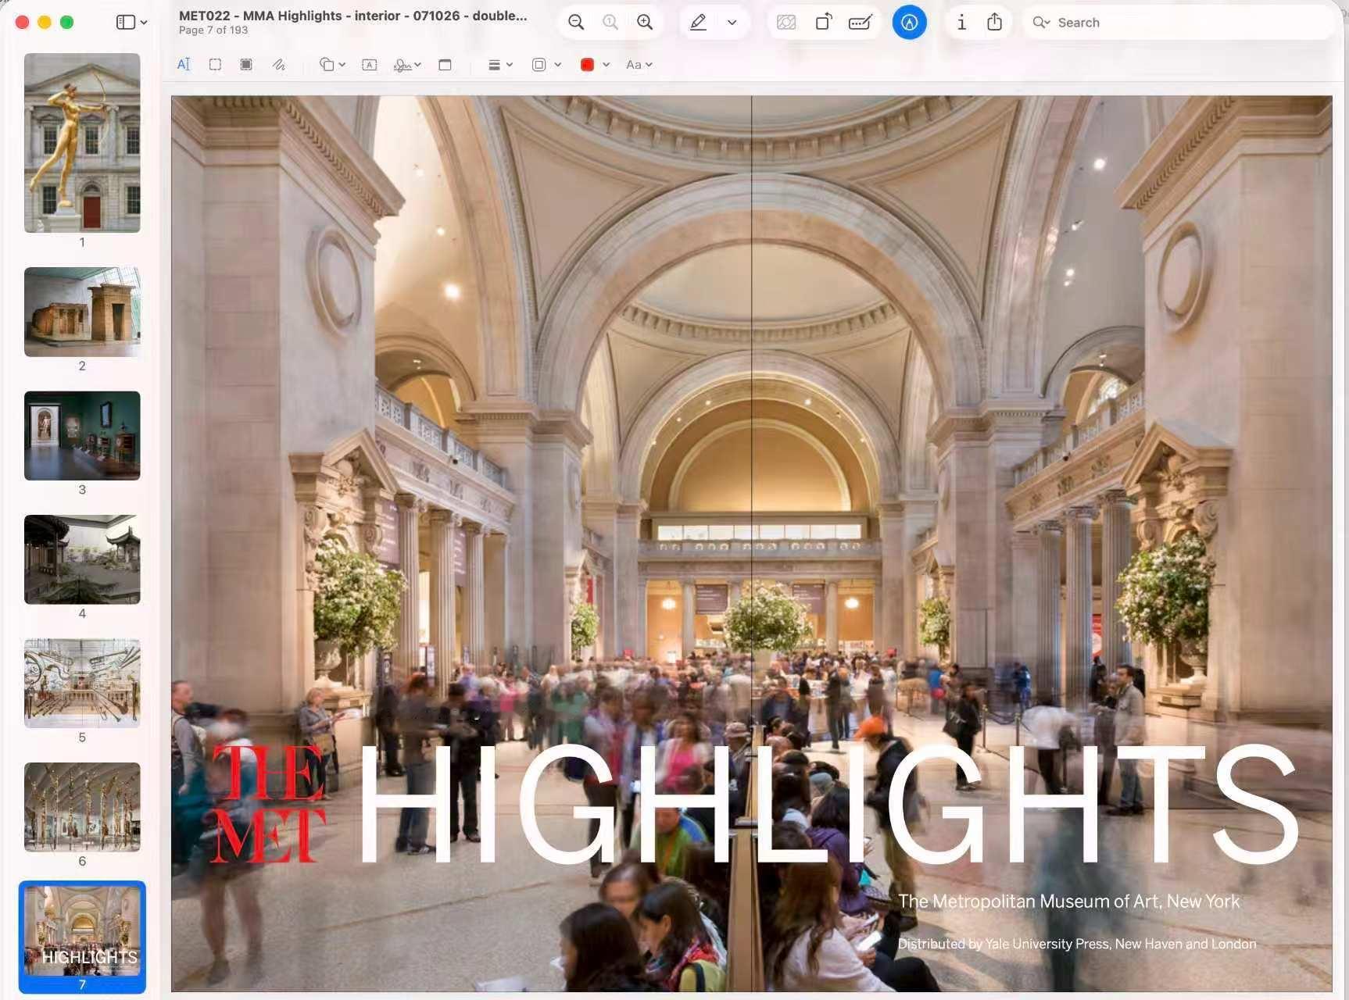Click 'The Metropolitan Museum of Art, New York' text

point(1068,902)
